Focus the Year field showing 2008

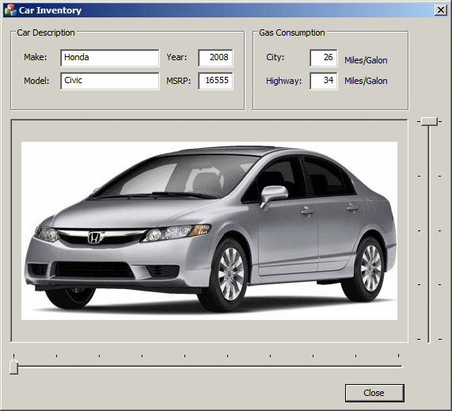point(215,58)
